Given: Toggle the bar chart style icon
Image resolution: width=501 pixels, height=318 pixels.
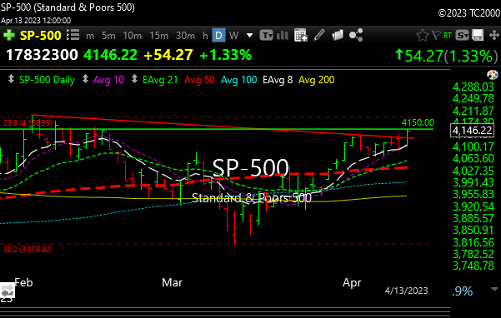Looking at the screenshot, I should click(x=283, y=35).
